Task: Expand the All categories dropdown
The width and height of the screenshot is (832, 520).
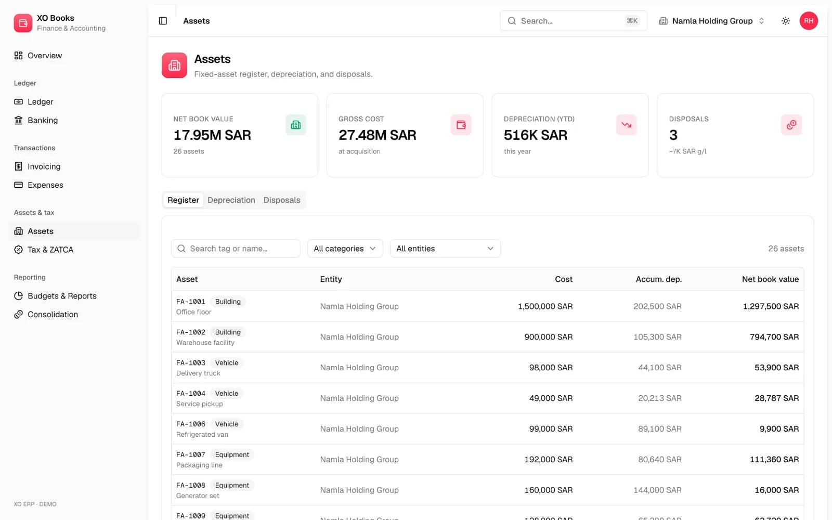Action: [345, 249]
